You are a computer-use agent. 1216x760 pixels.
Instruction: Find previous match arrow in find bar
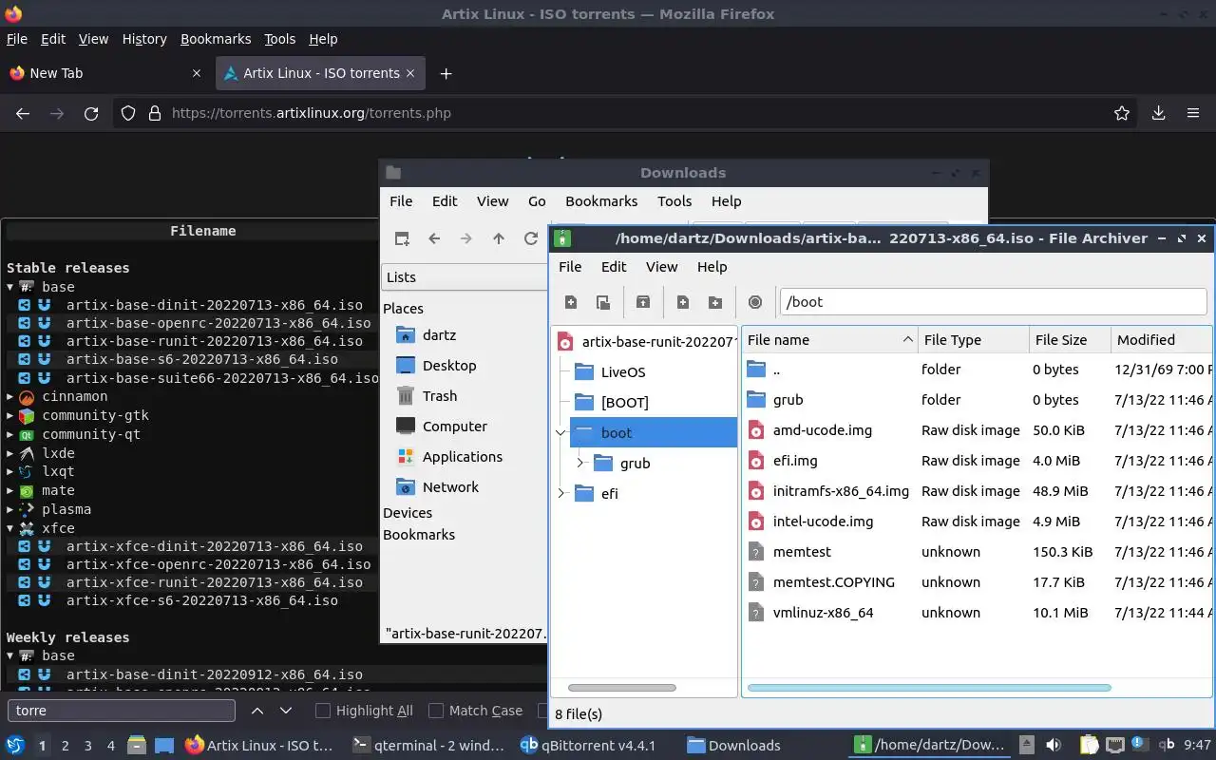pos(256,711)
